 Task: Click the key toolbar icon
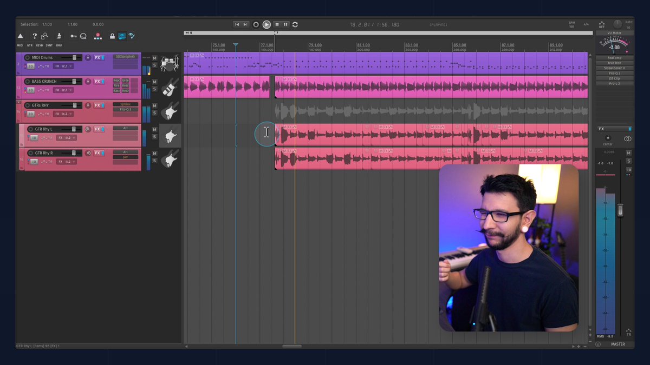tap(73, 36)
